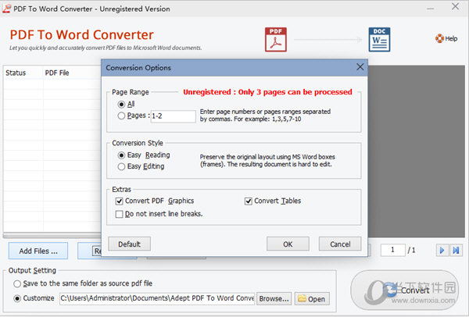This screenshot has width=469, height=317.
Task: Cancel the Conversion Options dialog
Action: click(340, 244)
